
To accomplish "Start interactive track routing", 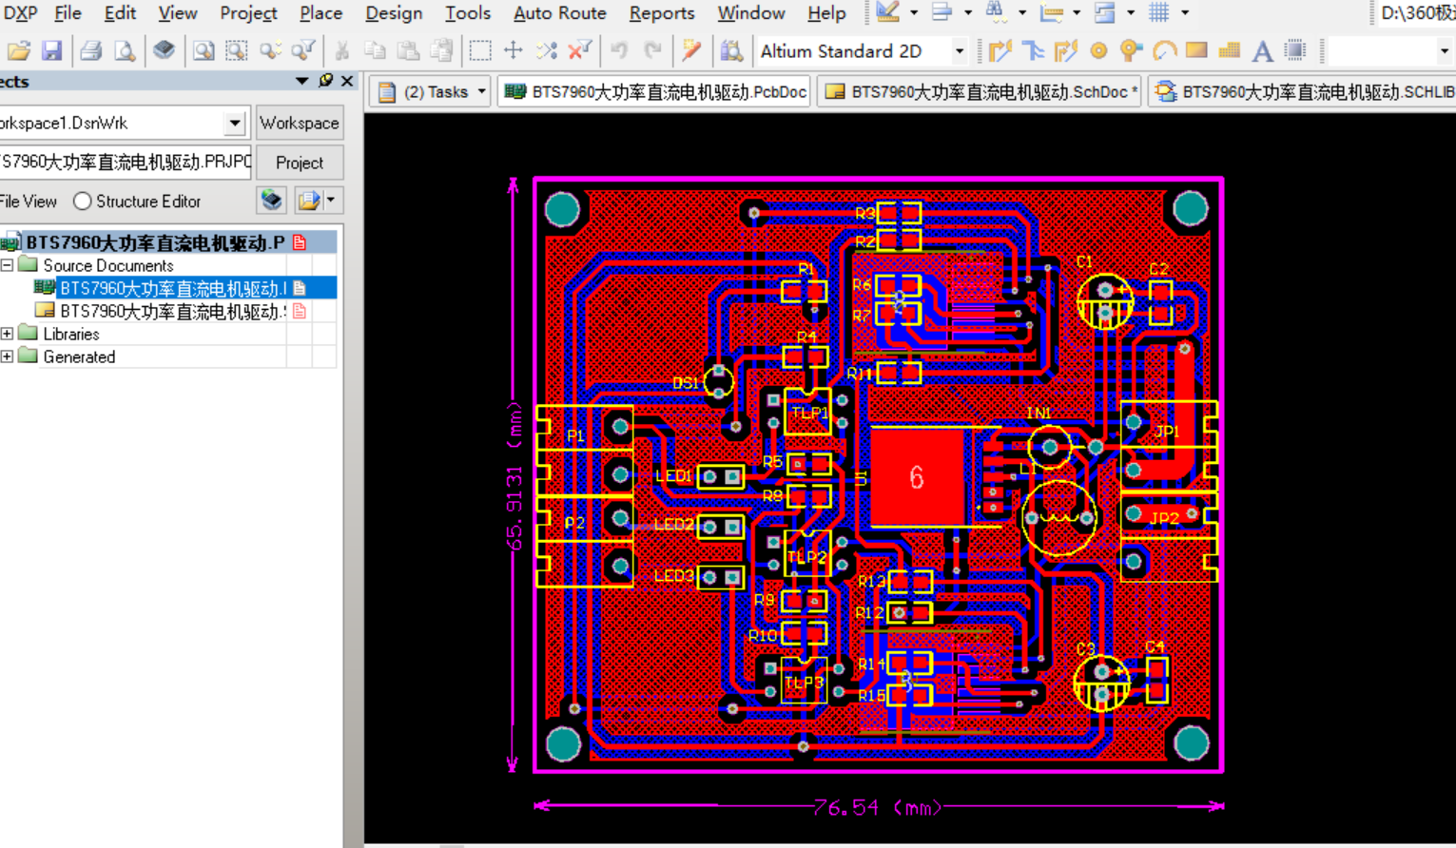I will (x=1000, y=50).
